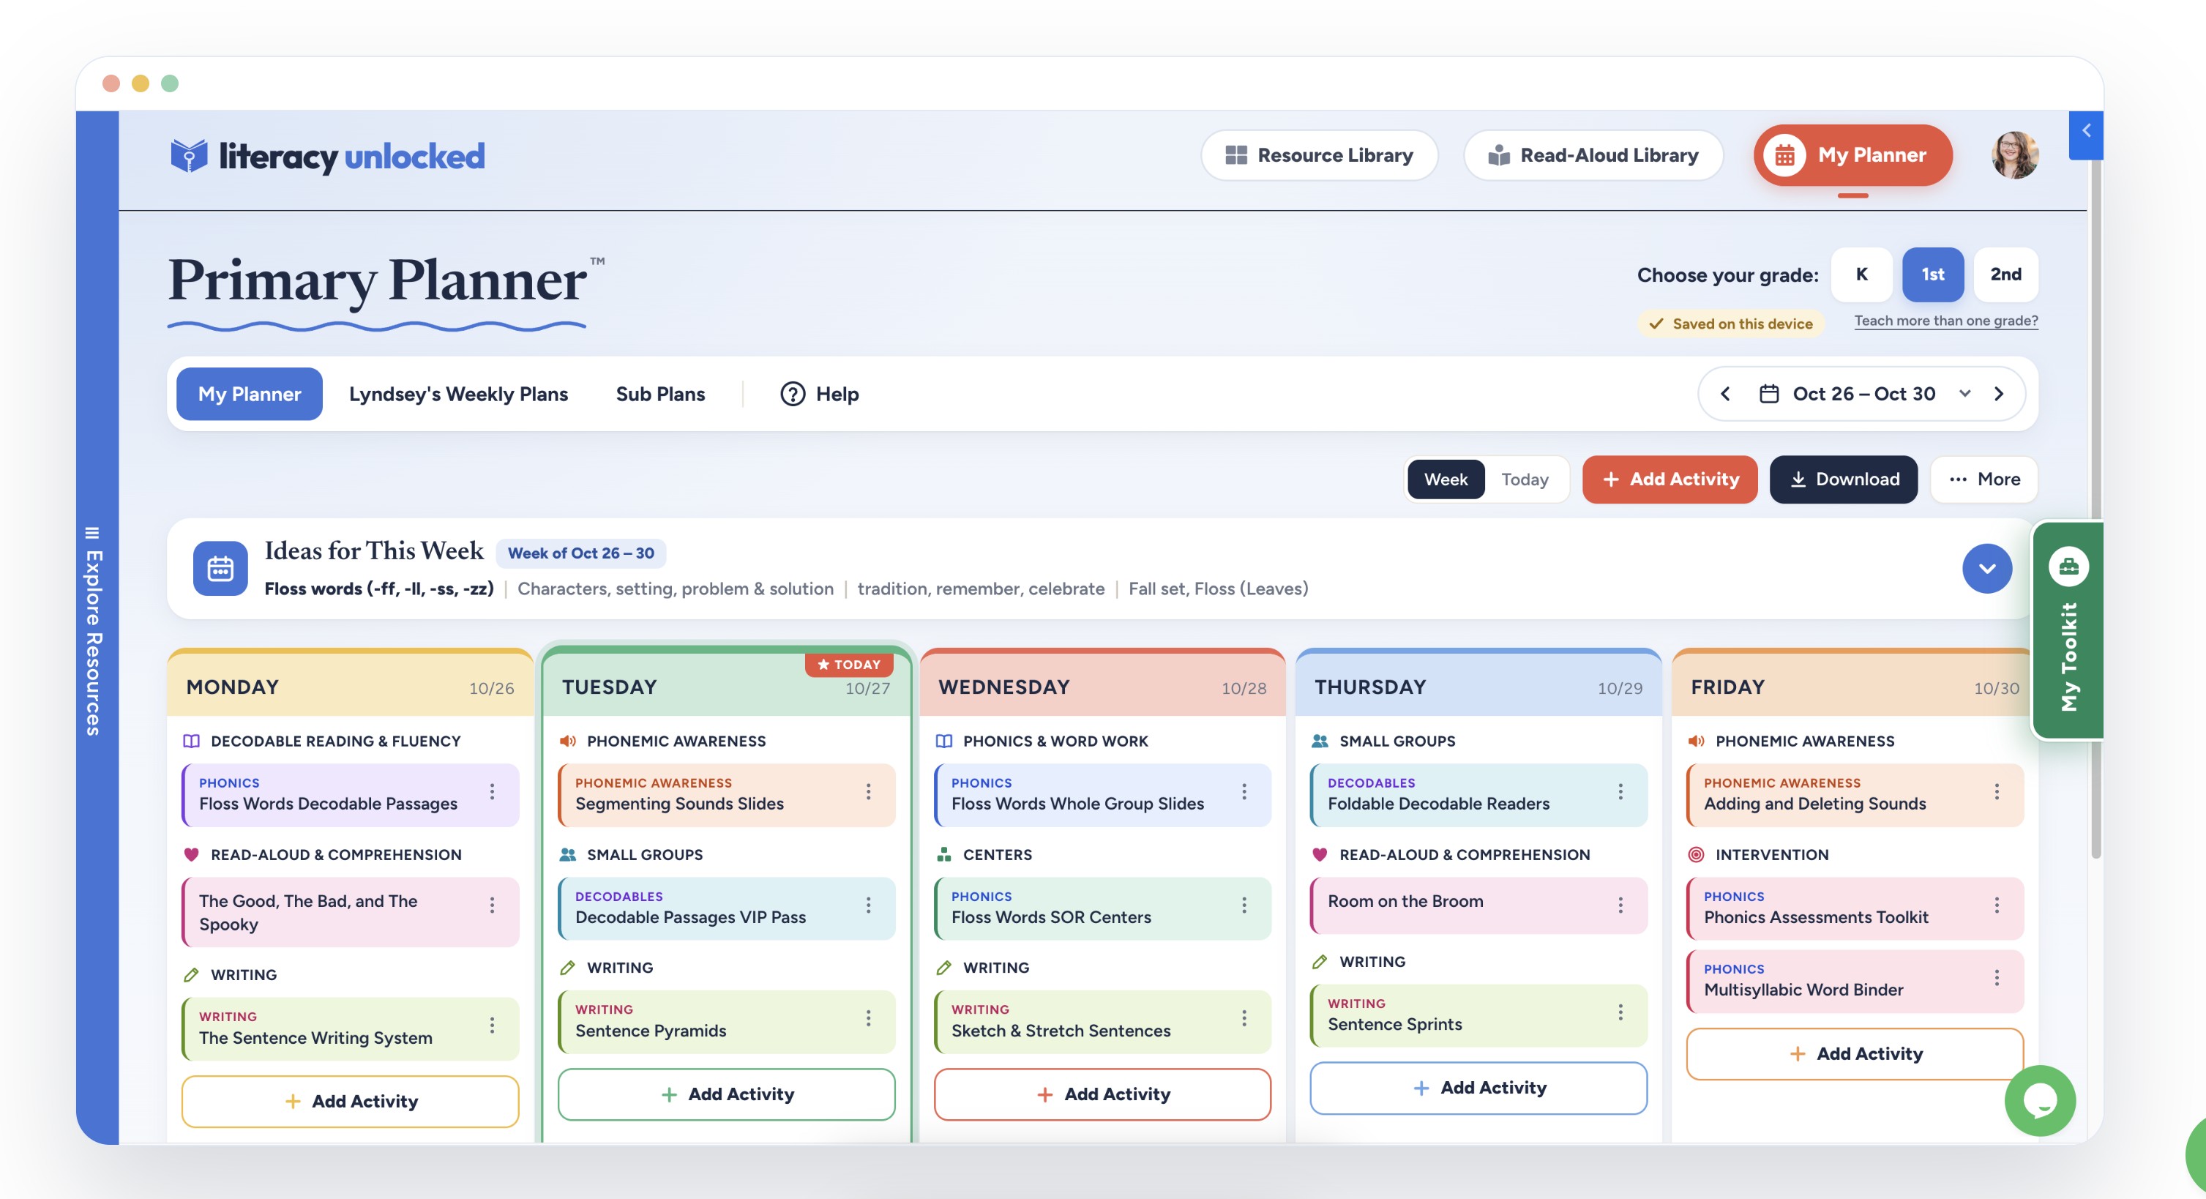This screenshot has width=2206, height=1199.
Task: Select the My Planner sub-tab
Action: click(249, 394)
